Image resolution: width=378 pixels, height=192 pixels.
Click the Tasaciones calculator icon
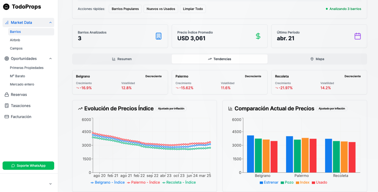[x=7, y=106]
